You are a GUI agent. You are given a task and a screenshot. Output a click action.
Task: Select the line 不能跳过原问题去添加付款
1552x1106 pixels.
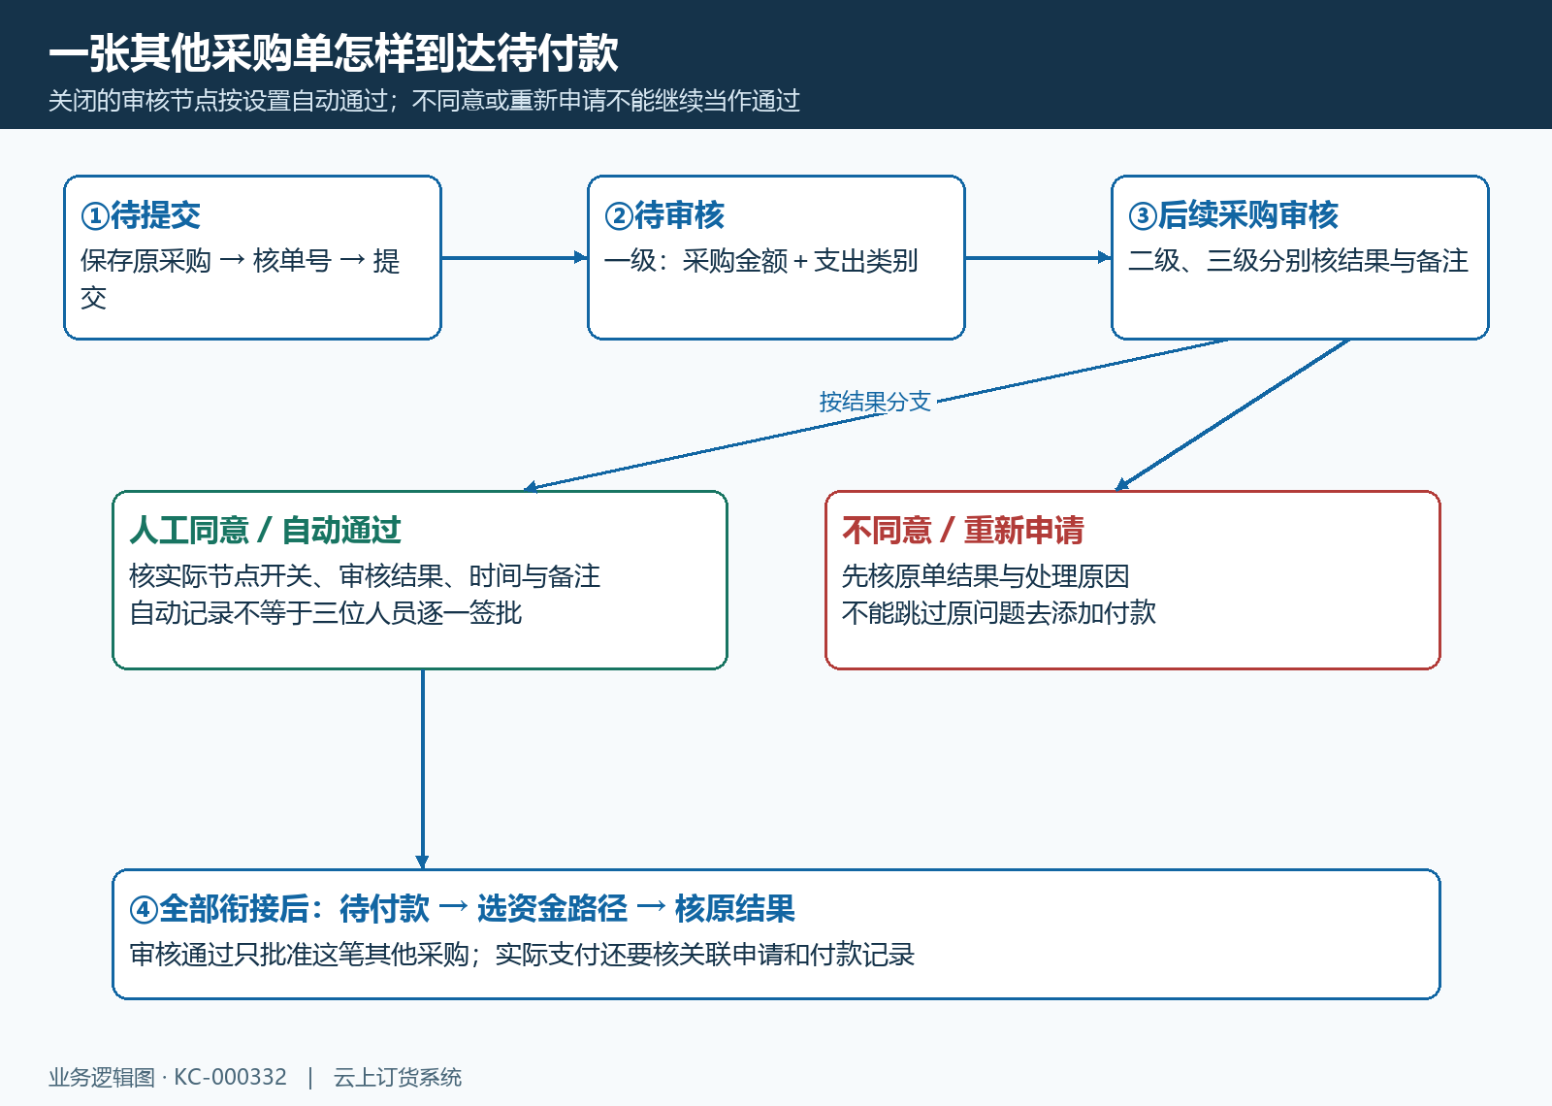(999, 613)
